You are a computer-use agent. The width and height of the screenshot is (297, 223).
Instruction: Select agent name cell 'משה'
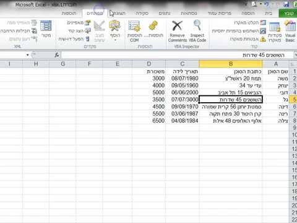[x=276, y=79]
